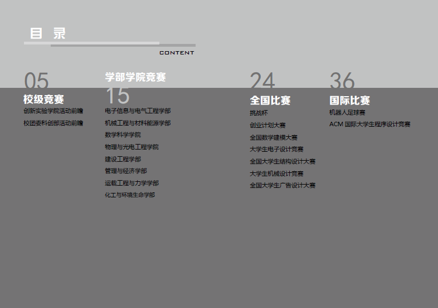
Task: Open the 创业计划大赛 entry
Action: [267, 126]
